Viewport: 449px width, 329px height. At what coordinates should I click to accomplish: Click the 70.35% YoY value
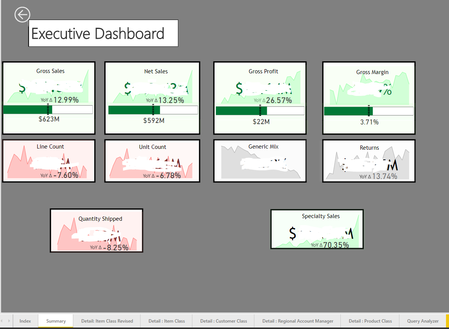(x=336, y=245)
